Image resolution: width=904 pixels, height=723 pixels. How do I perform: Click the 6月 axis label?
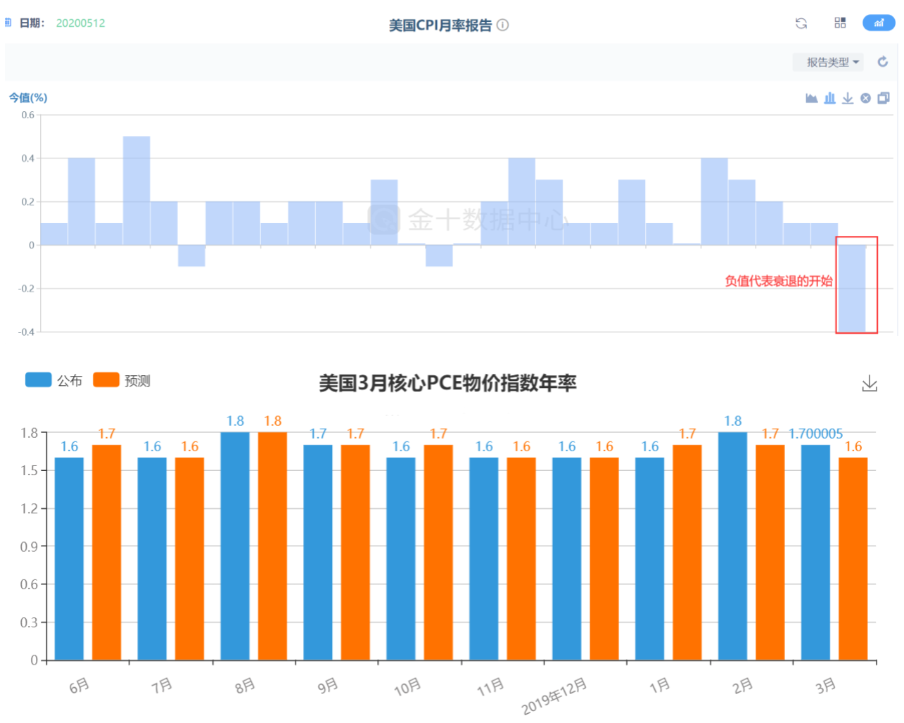tap(79, 685)
